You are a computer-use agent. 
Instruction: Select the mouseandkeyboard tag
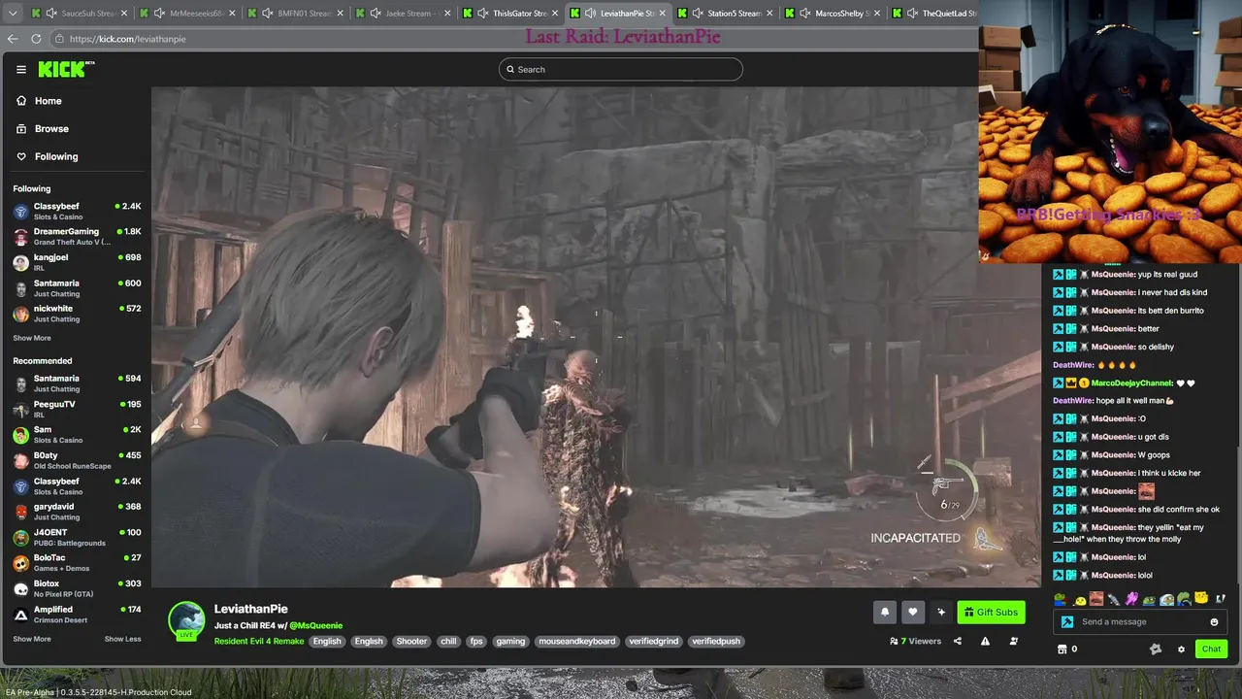pos(577,641)
